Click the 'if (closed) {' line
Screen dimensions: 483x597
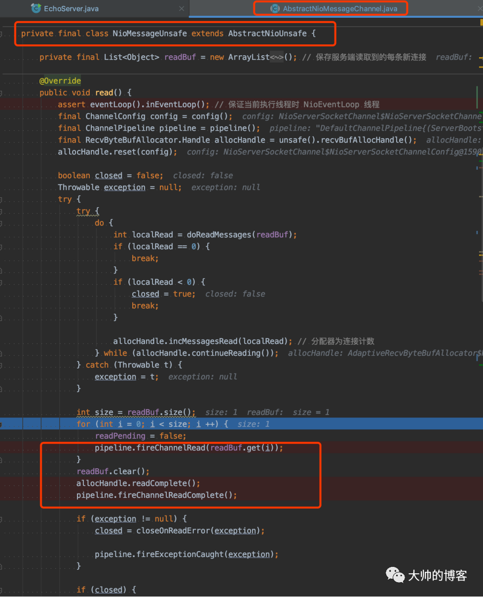106,590
